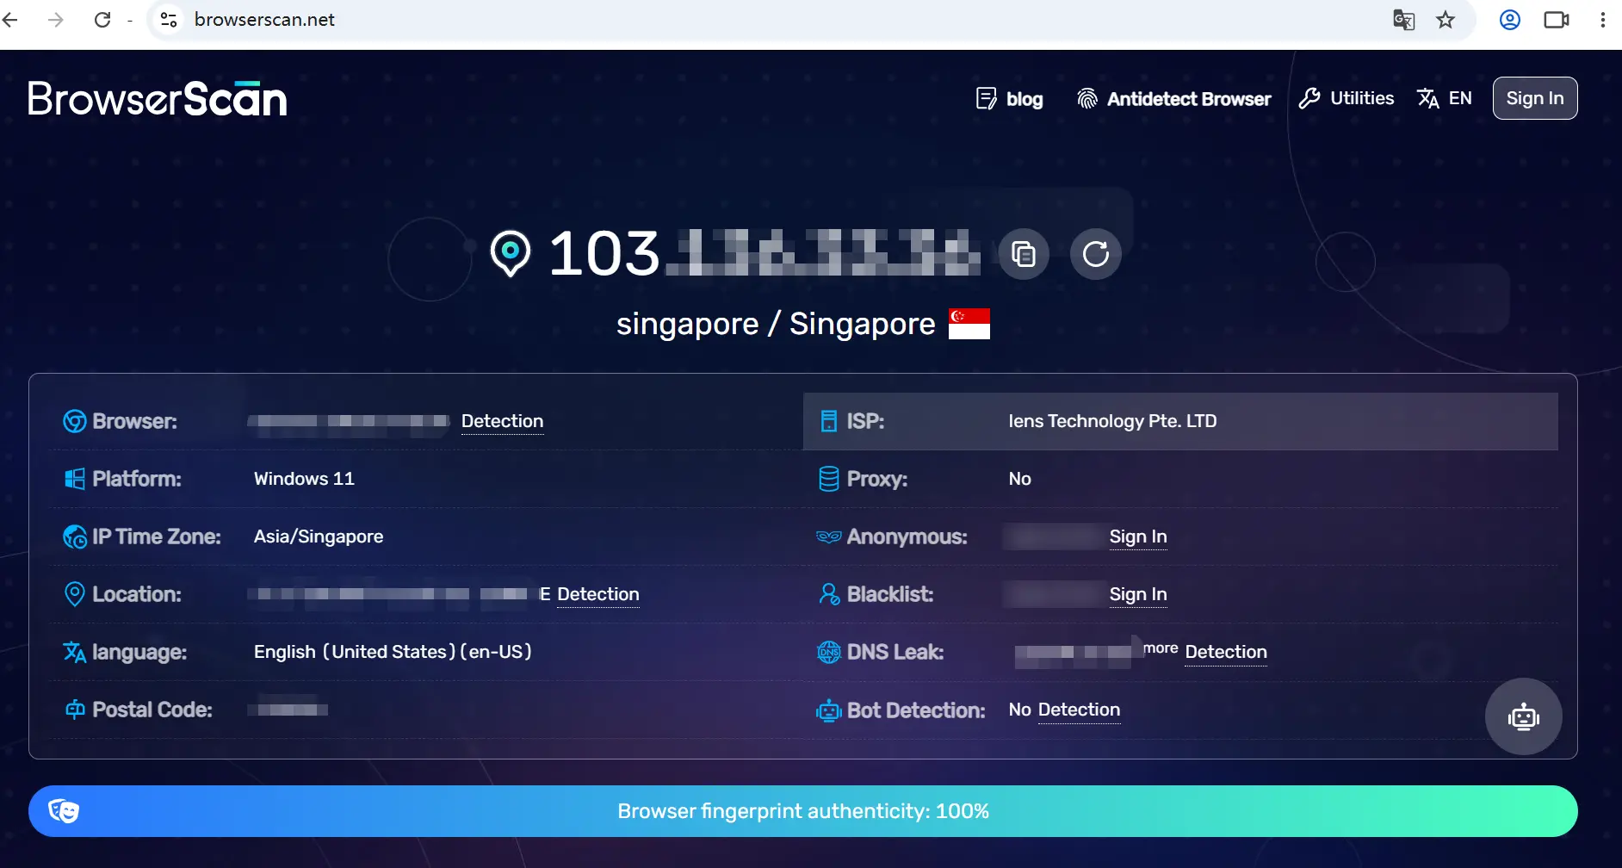Refresh the IP address with circular arrow
Screen dimensions: 1622x868
[1095, 254]
